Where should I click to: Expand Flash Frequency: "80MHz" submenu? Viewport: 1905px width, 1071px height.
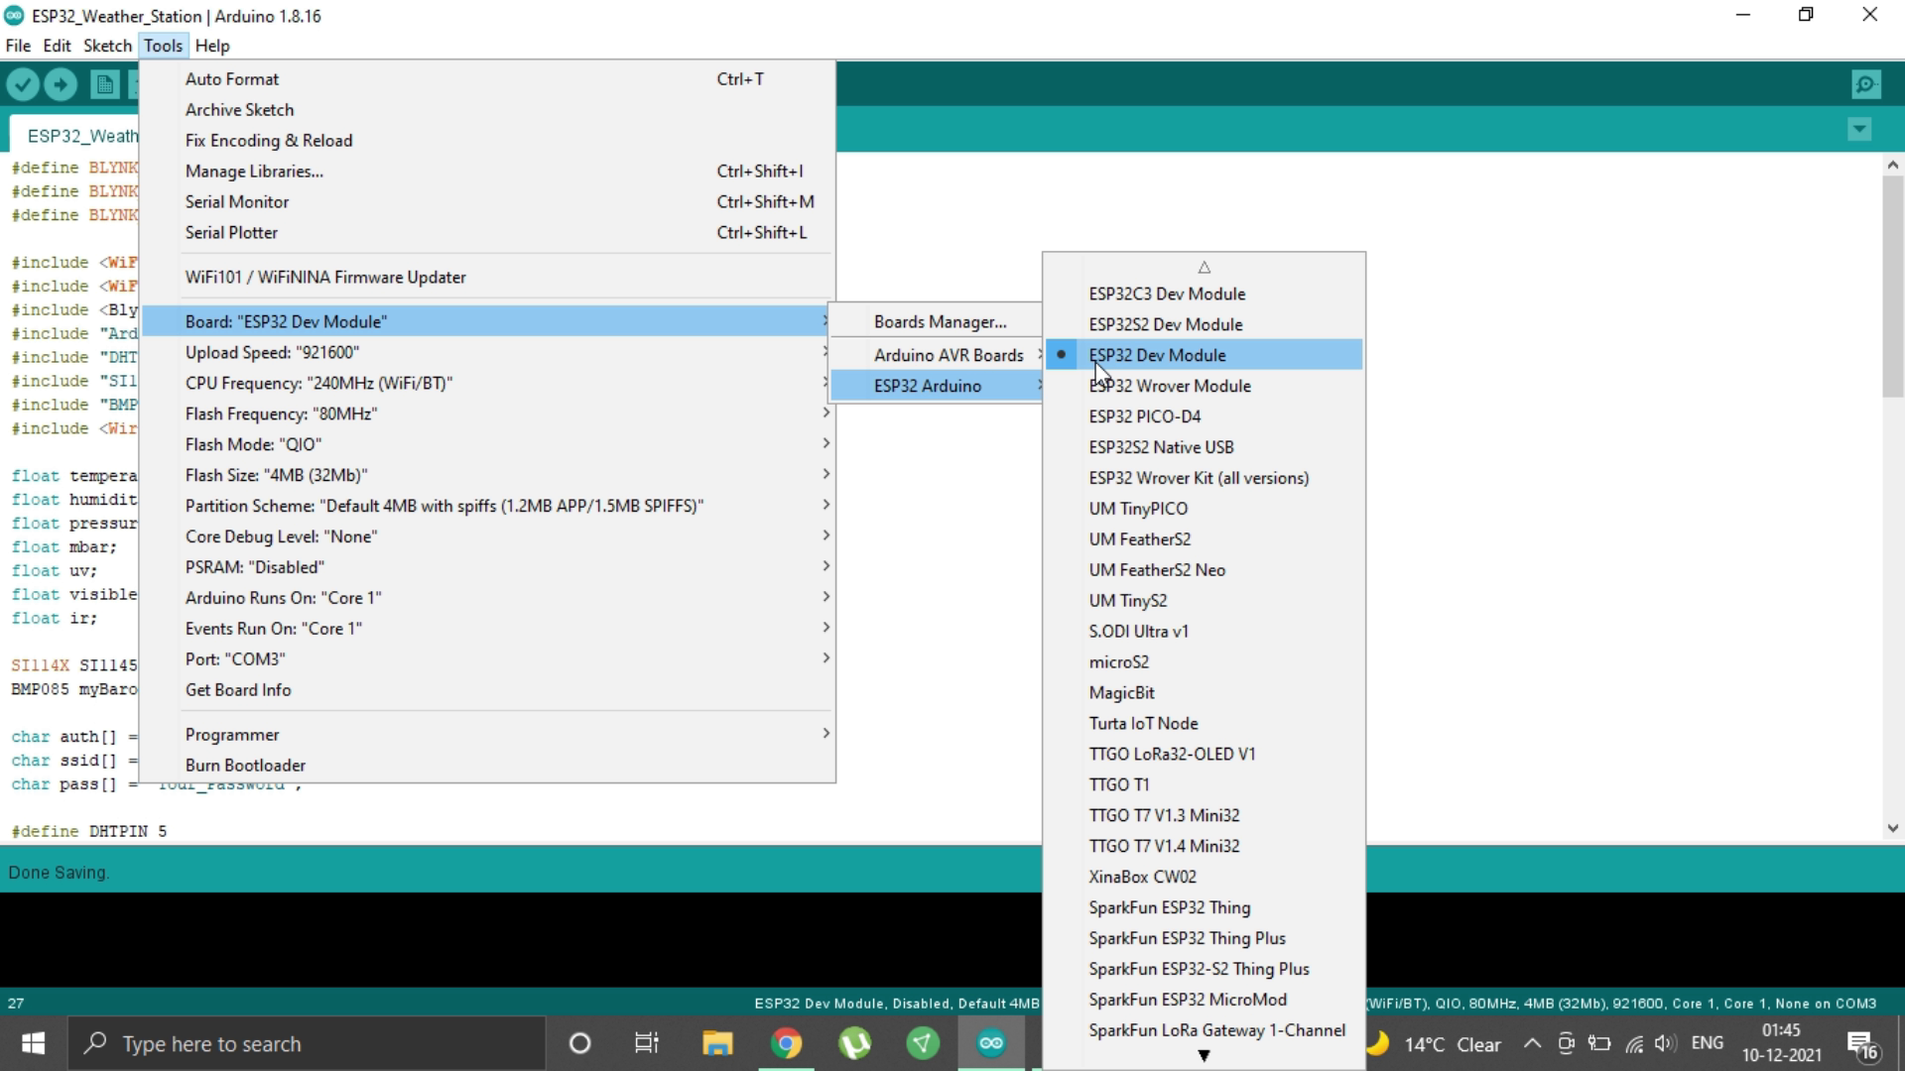487,414
